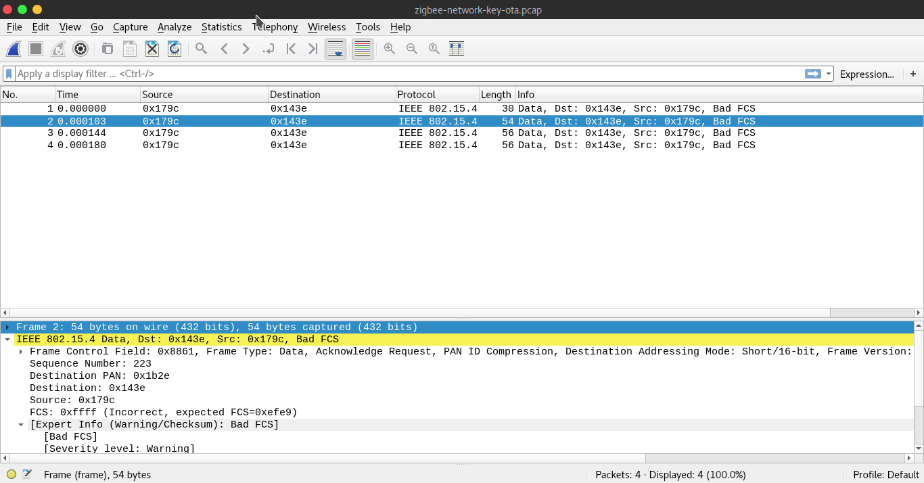The image size is (924, 483).
Task: Sort by Source column header
Action: point(204,95)
